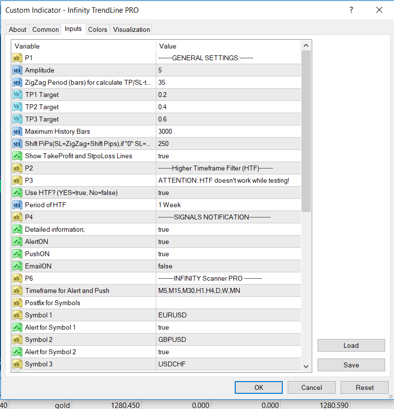
Task: Edit the Amplitude value 5
Action: pyautogui.click(x=228, y=70)
